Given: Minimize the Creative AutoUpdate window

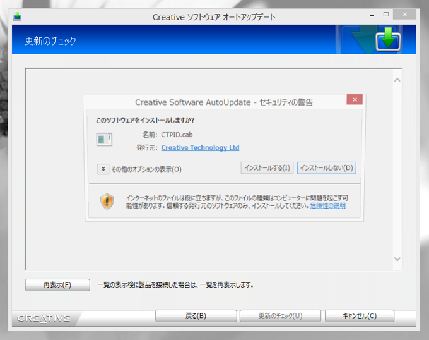Looking at the screenshot, I should (x=372, y=15).
